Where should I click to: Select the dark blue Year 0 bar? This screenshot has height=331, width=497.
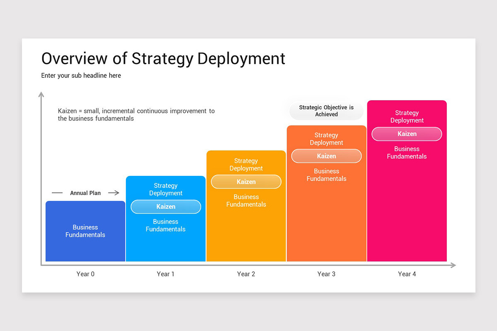click(x=85, y=231)
